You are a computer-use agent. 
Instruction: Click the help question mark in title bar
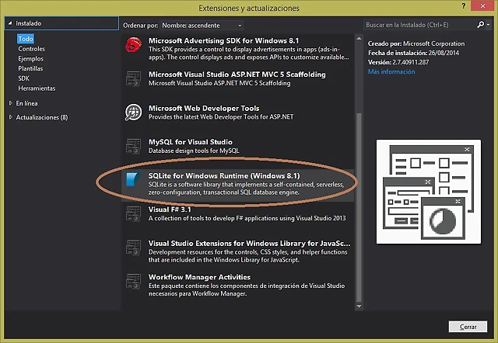(x=464, y=6)
